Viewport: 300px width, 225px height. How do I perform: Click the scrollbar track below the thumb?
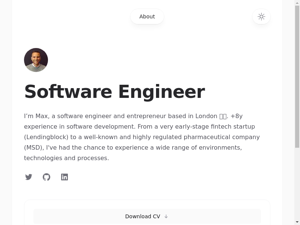coord(297,184)
